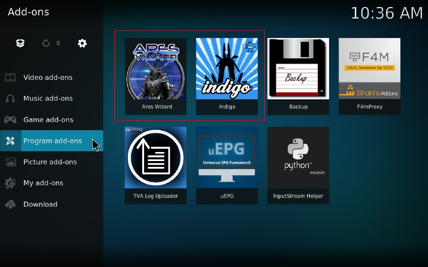Open the Backup floppy disk add-on
Viewport: 428px width, 267px height.
coord(298,76)
